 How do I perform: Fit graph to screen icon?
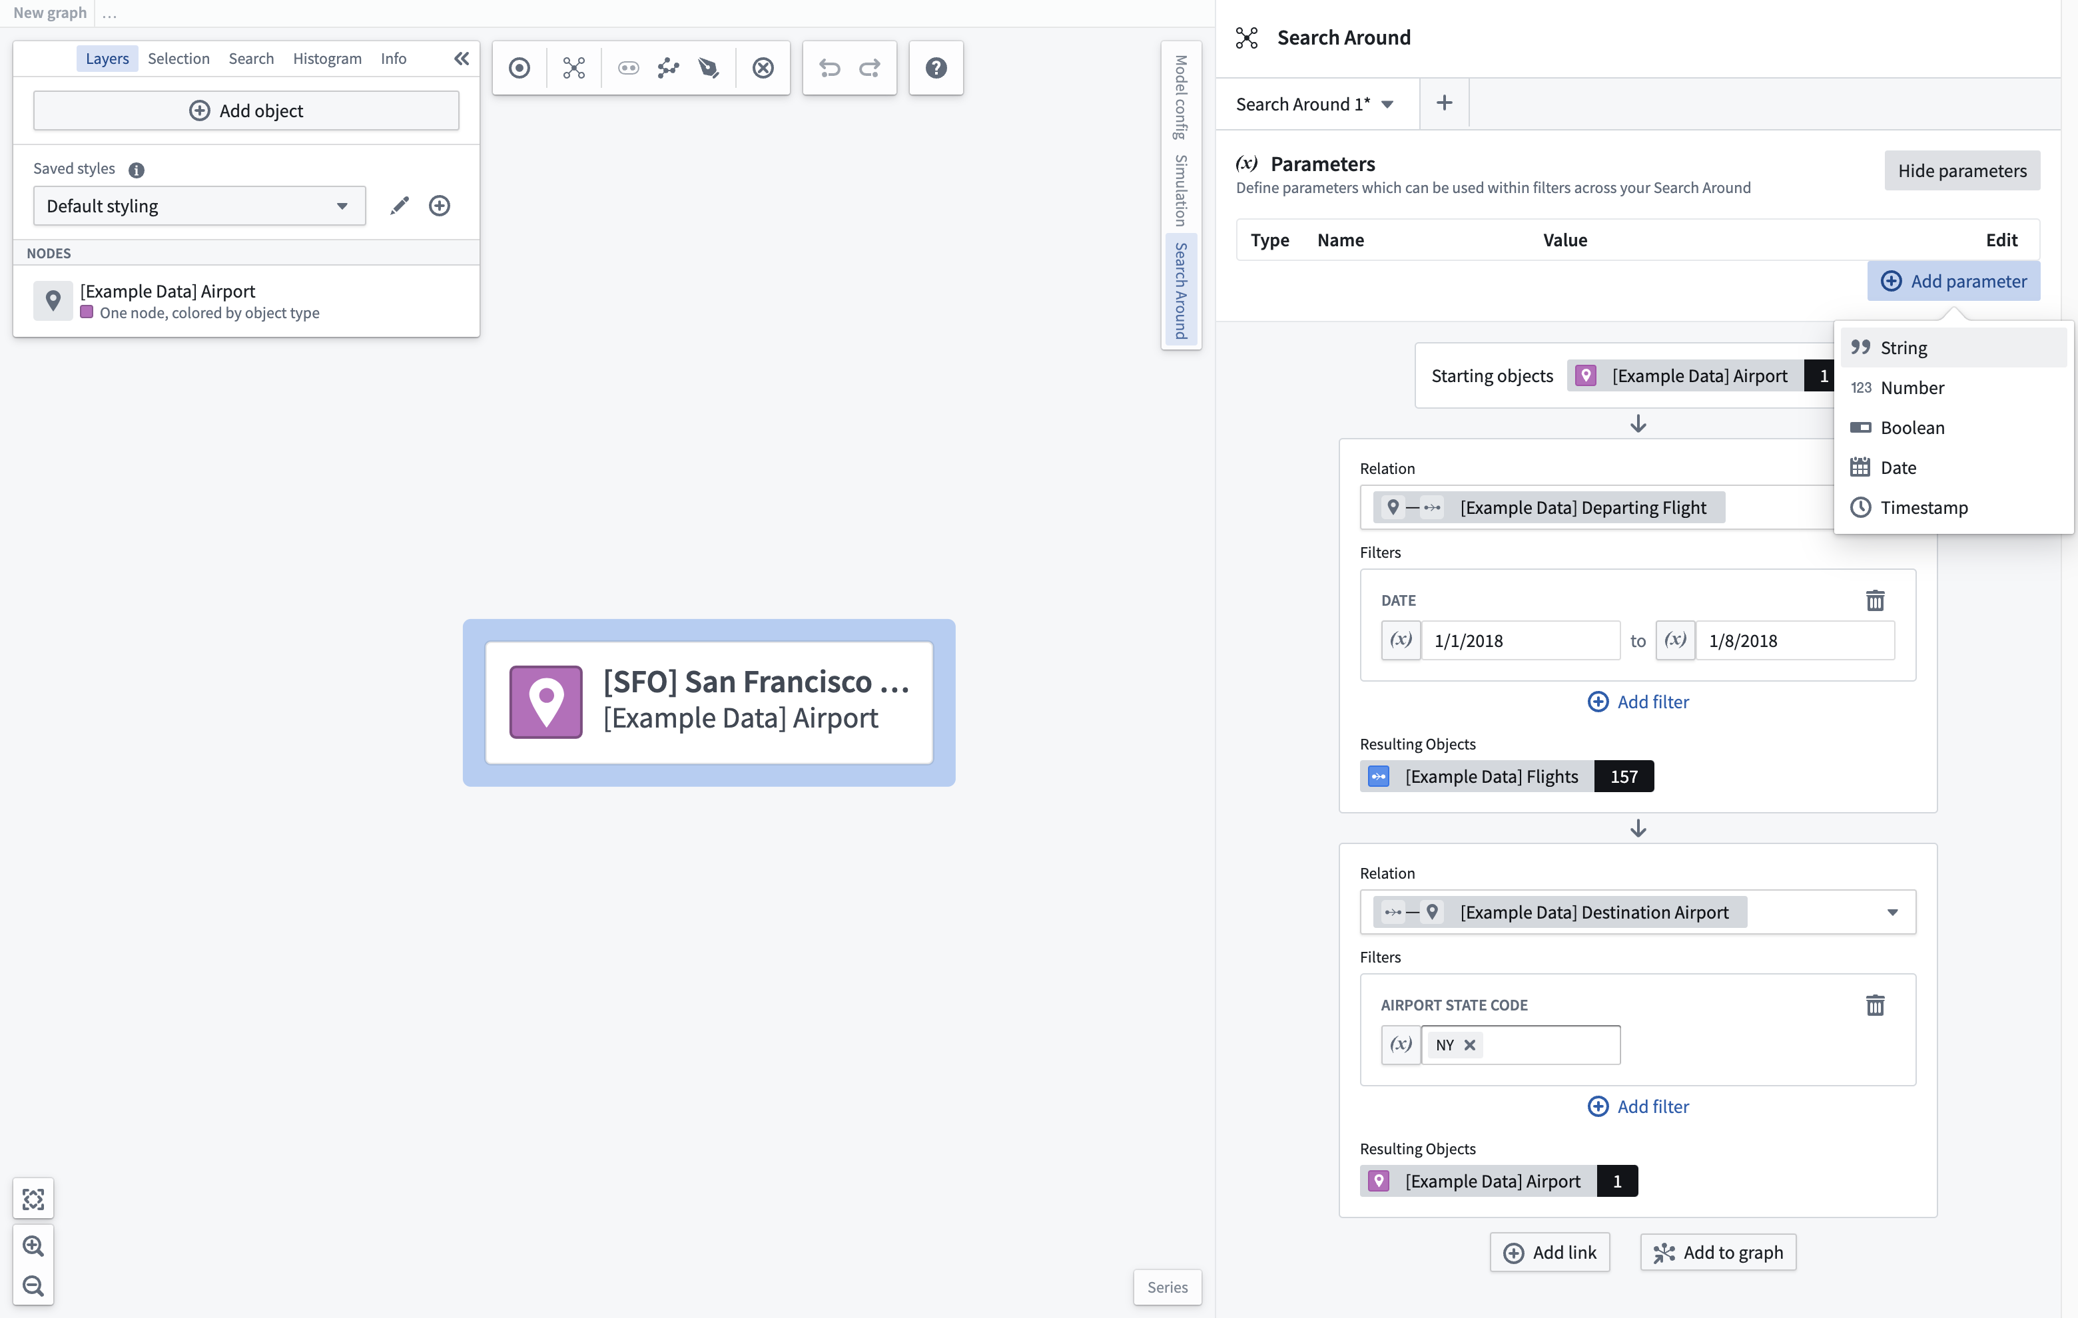coord(33,1199)
